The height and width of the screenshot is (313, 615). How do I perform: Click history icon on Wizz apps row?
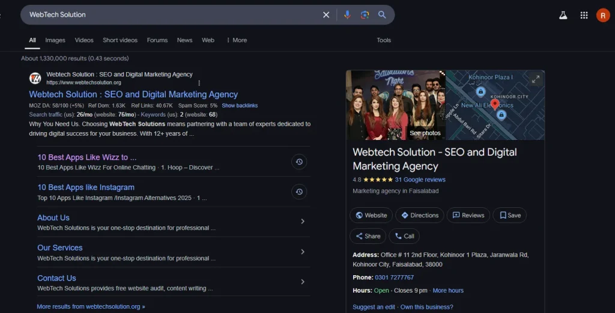[x=299, y=162]
